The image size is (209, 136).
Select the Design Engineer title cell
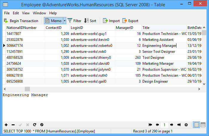coord(164,81)
